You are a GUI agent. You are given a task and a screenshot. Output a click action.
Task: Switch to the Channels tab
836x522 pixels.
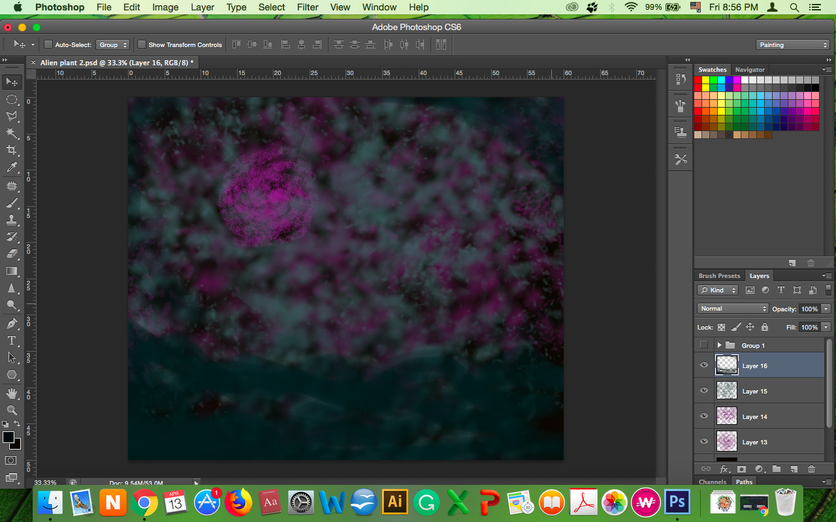point(712,482)
